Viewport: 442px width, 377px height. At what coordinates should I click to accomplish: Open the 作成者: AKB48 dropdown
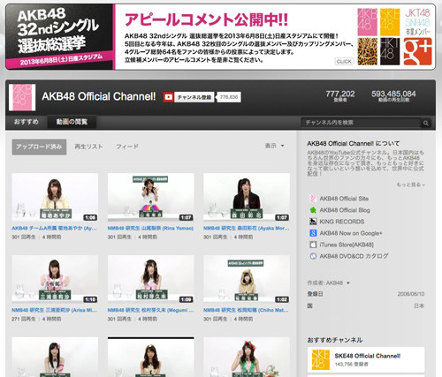tap(328, 283)
